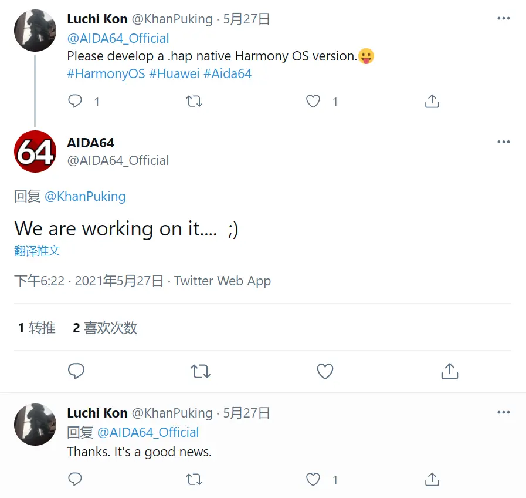Retweet AIDA64's "working on it" tweet
Viewport: 526px width, 498px height.
pos(201,371)
